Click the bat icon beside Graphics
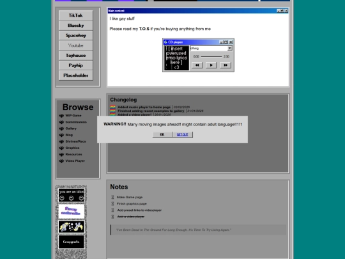Viewport: 345px width, 259px height. tap(61, 148)
